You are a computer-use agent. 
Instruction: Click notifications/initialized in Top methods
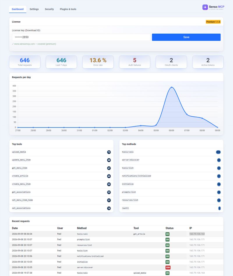[x=136, y=176]
